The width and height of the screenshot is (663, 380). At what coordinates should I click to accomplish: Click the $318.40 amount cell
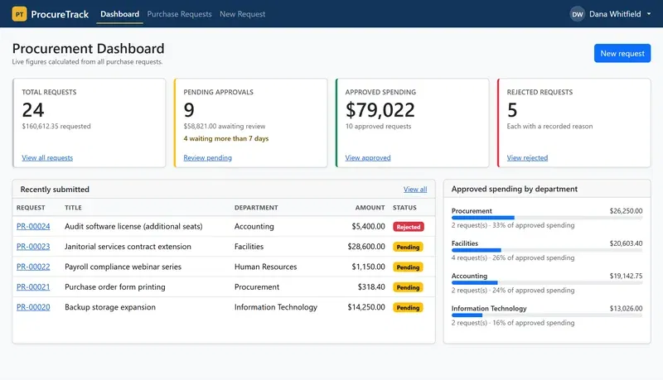[x=371, y=287]
